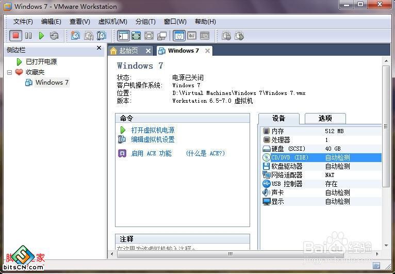Open the 窗口(W) menu
395x274 pixels.
175,22
